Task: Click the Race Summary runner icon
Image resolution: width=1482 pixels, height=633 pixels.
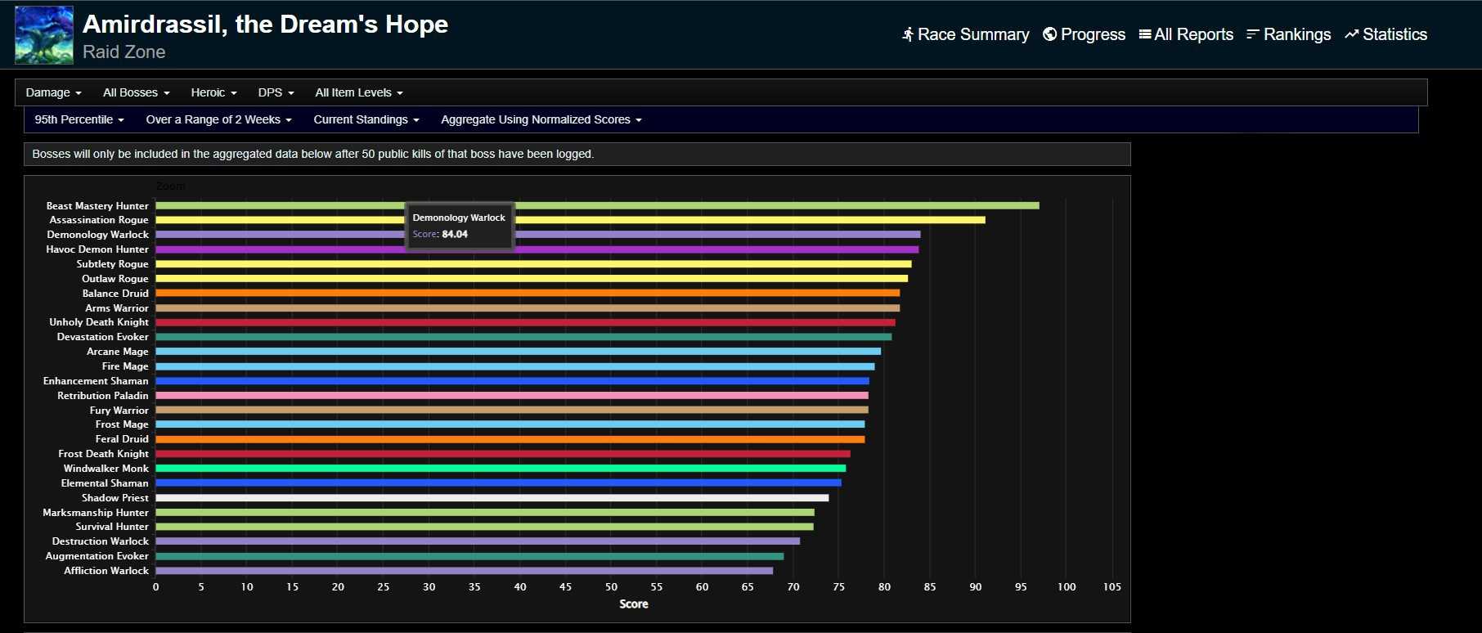Action: click(907, 34)
